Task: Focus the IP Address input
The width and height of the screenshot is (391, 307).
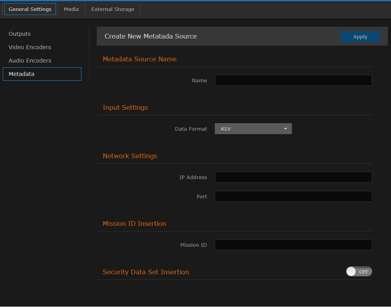Action: [293, 177]
